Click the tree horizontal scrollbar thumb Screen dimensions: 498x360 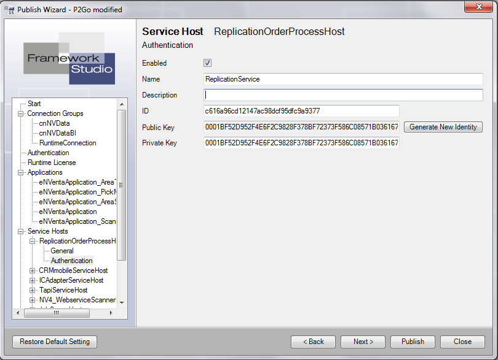[x=57, y=313]
